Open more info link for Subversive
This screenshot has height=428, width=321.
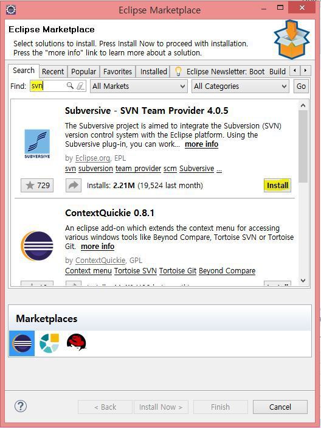201,144
